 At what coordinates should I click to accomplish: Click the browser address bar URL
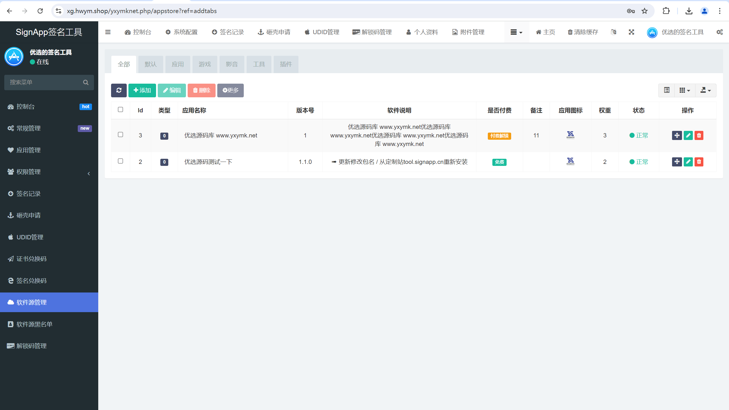click(x=142, y=11)
